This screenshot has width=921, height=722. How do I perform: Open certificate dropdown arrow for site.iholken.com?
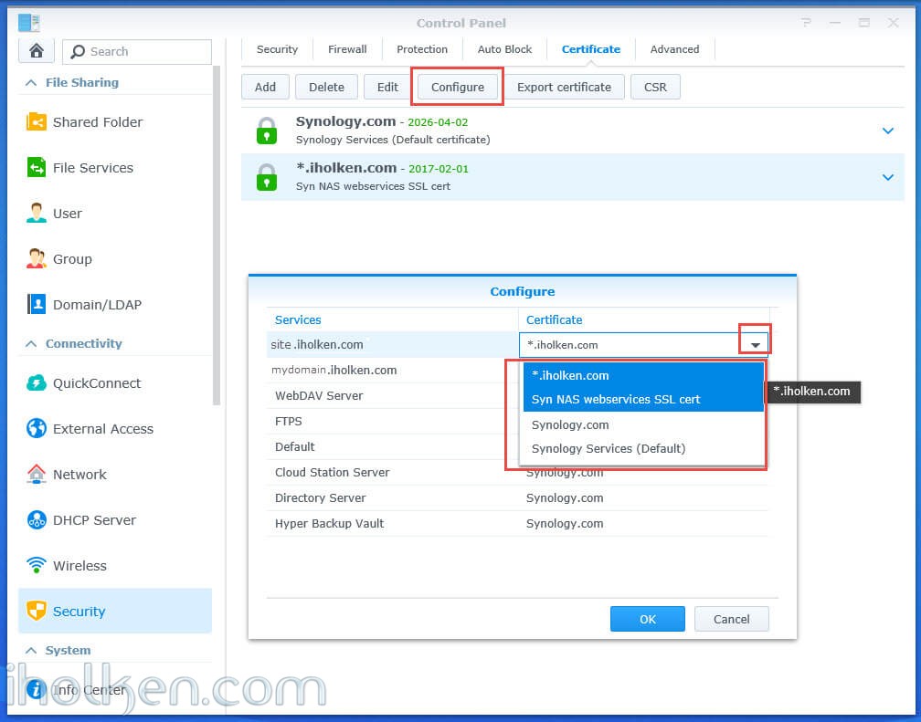pyautogui.click(x=755, y=345)
